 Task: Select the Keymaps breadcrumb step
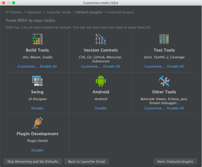tap(34, 12)
